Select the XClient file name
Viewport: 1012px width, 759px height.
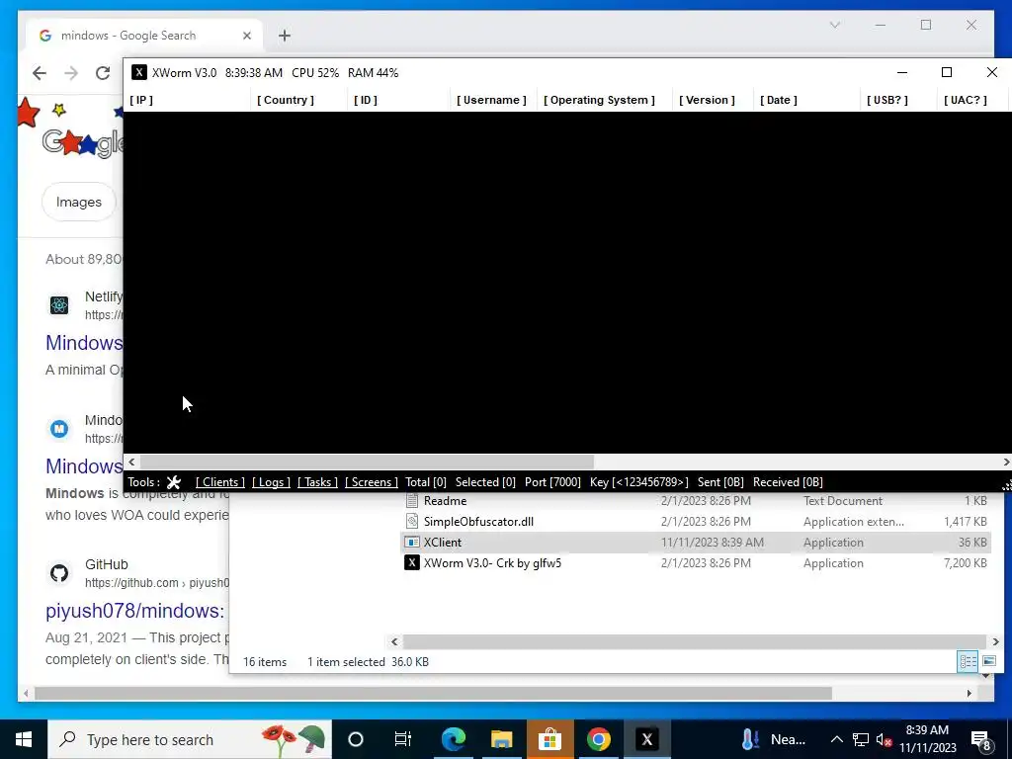(x=442, y=543)
